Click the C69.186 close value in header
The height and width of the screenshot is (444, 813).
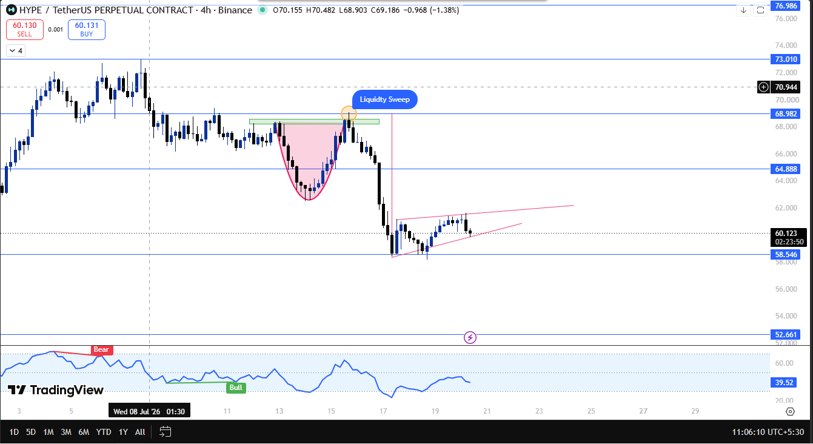pyautogui.click(x=384, y=10)
